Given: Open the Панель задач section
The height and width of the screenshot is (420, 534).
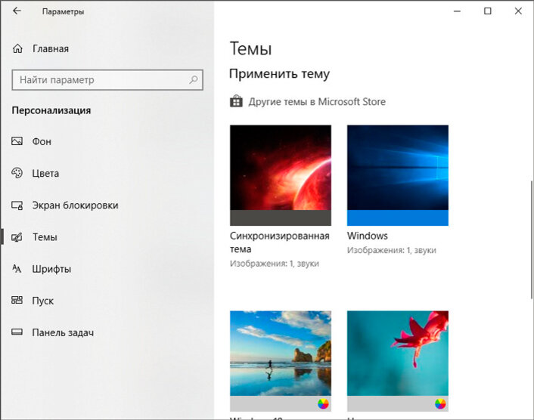Looking at the screenshot, I should (63, 332).
